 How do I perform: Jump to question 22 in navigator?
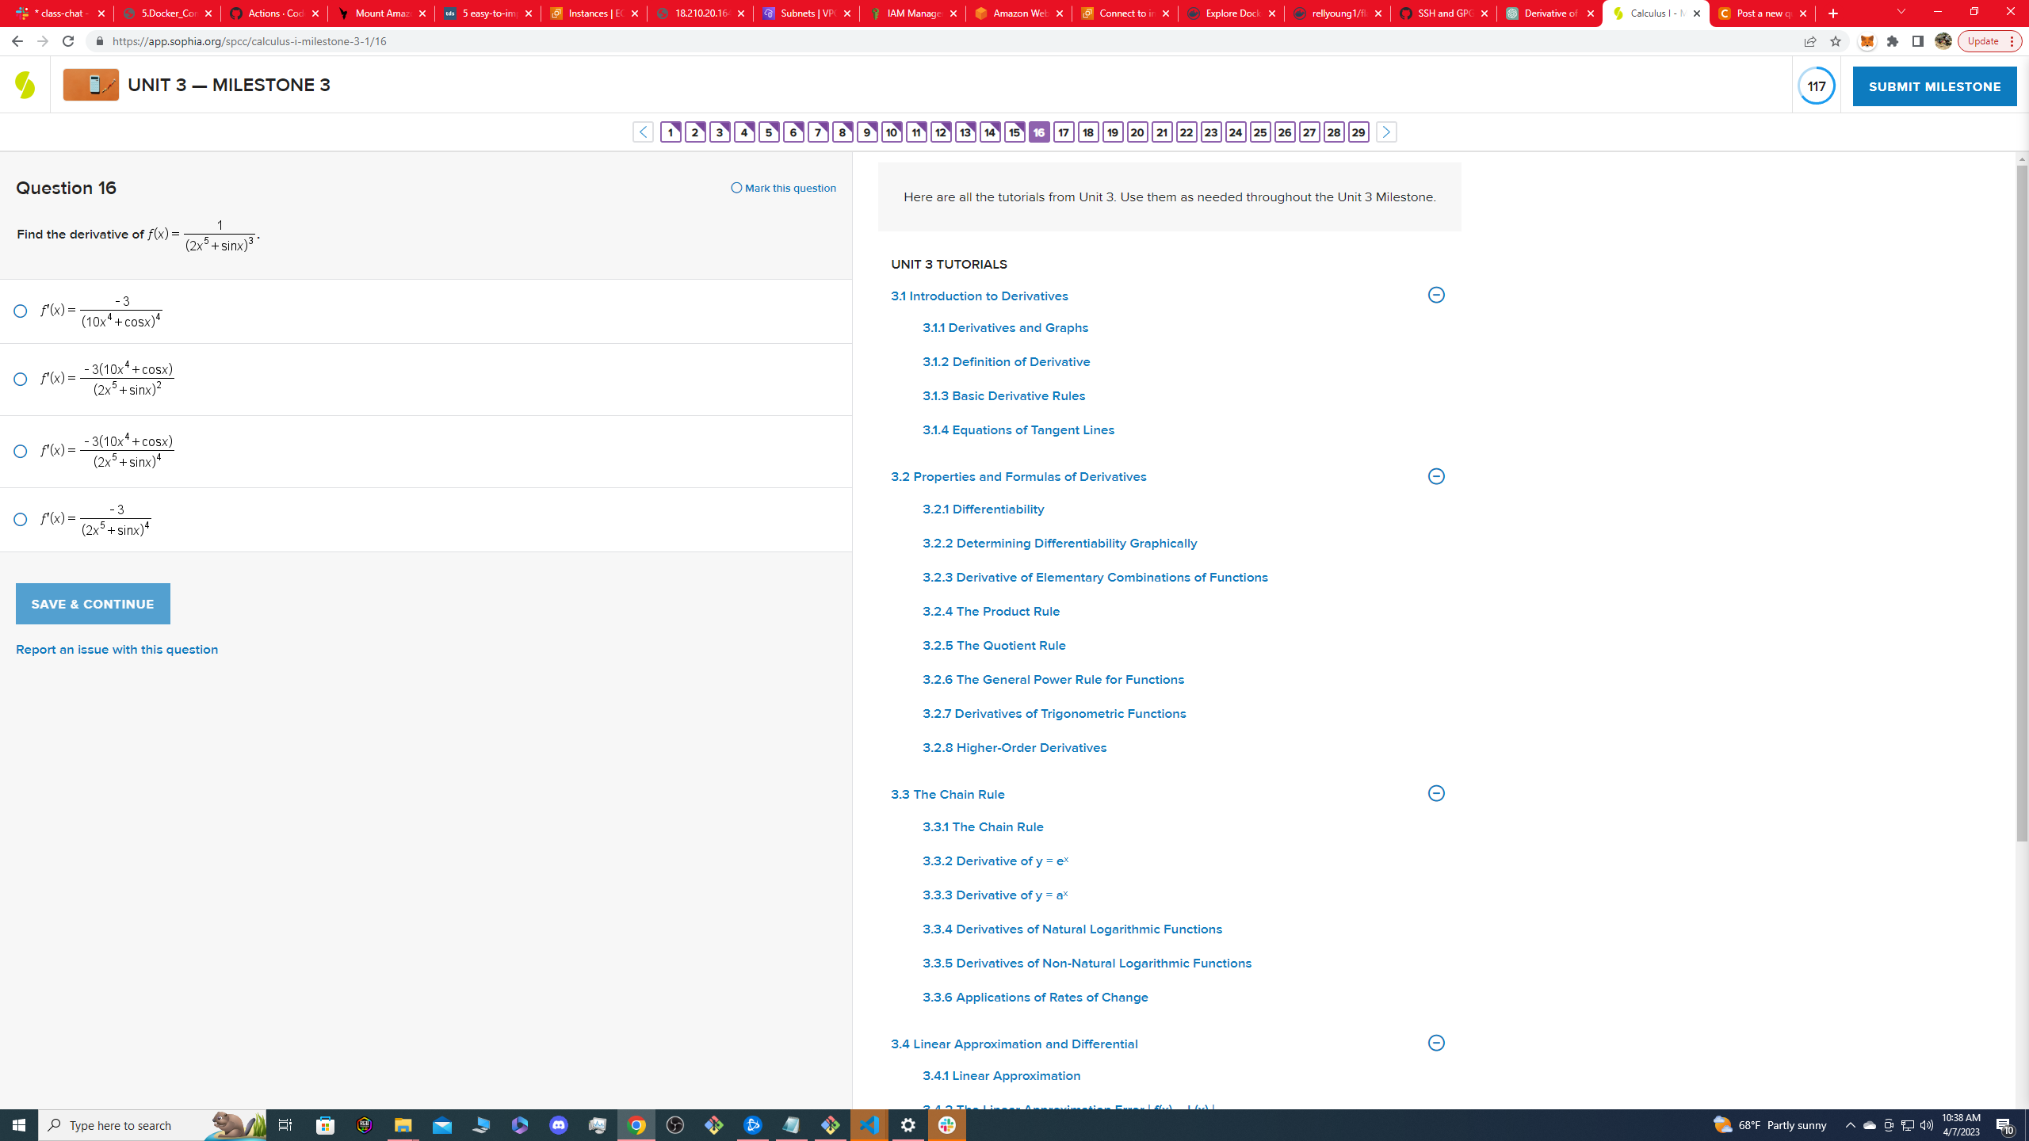pyautogui.click(x=1186, y=132)
